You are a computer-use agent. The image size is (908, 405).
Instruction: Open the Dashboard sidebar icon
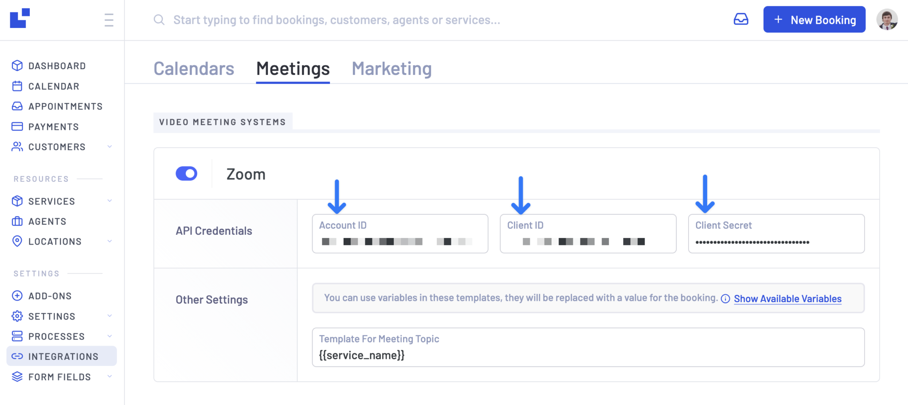point(17,66)
